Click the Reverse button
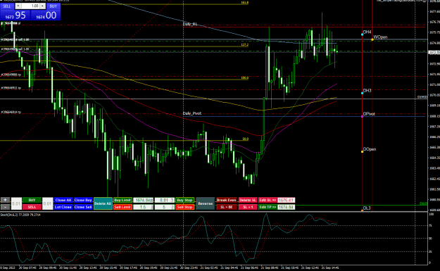This screenshot has height=271, width=440. pos(205,203)
